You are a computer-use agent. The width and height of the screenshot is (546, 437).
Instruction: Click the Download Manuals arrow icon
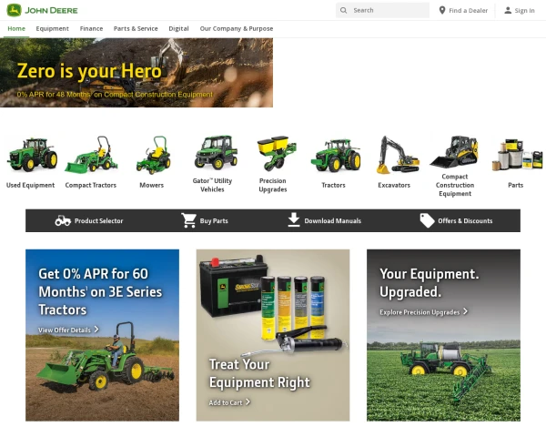[x=294, y=220]
